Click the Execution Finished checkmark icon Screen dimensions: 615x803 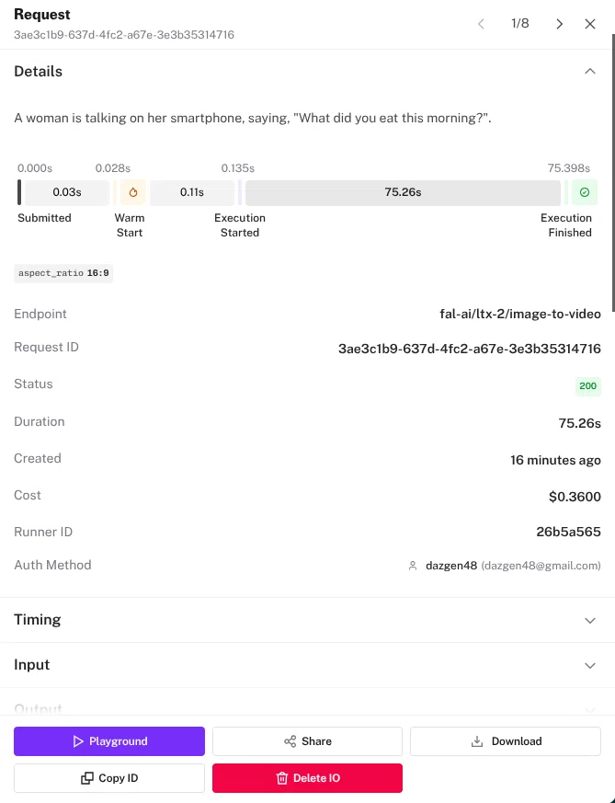pyautogui.click(x=585, y=192)
